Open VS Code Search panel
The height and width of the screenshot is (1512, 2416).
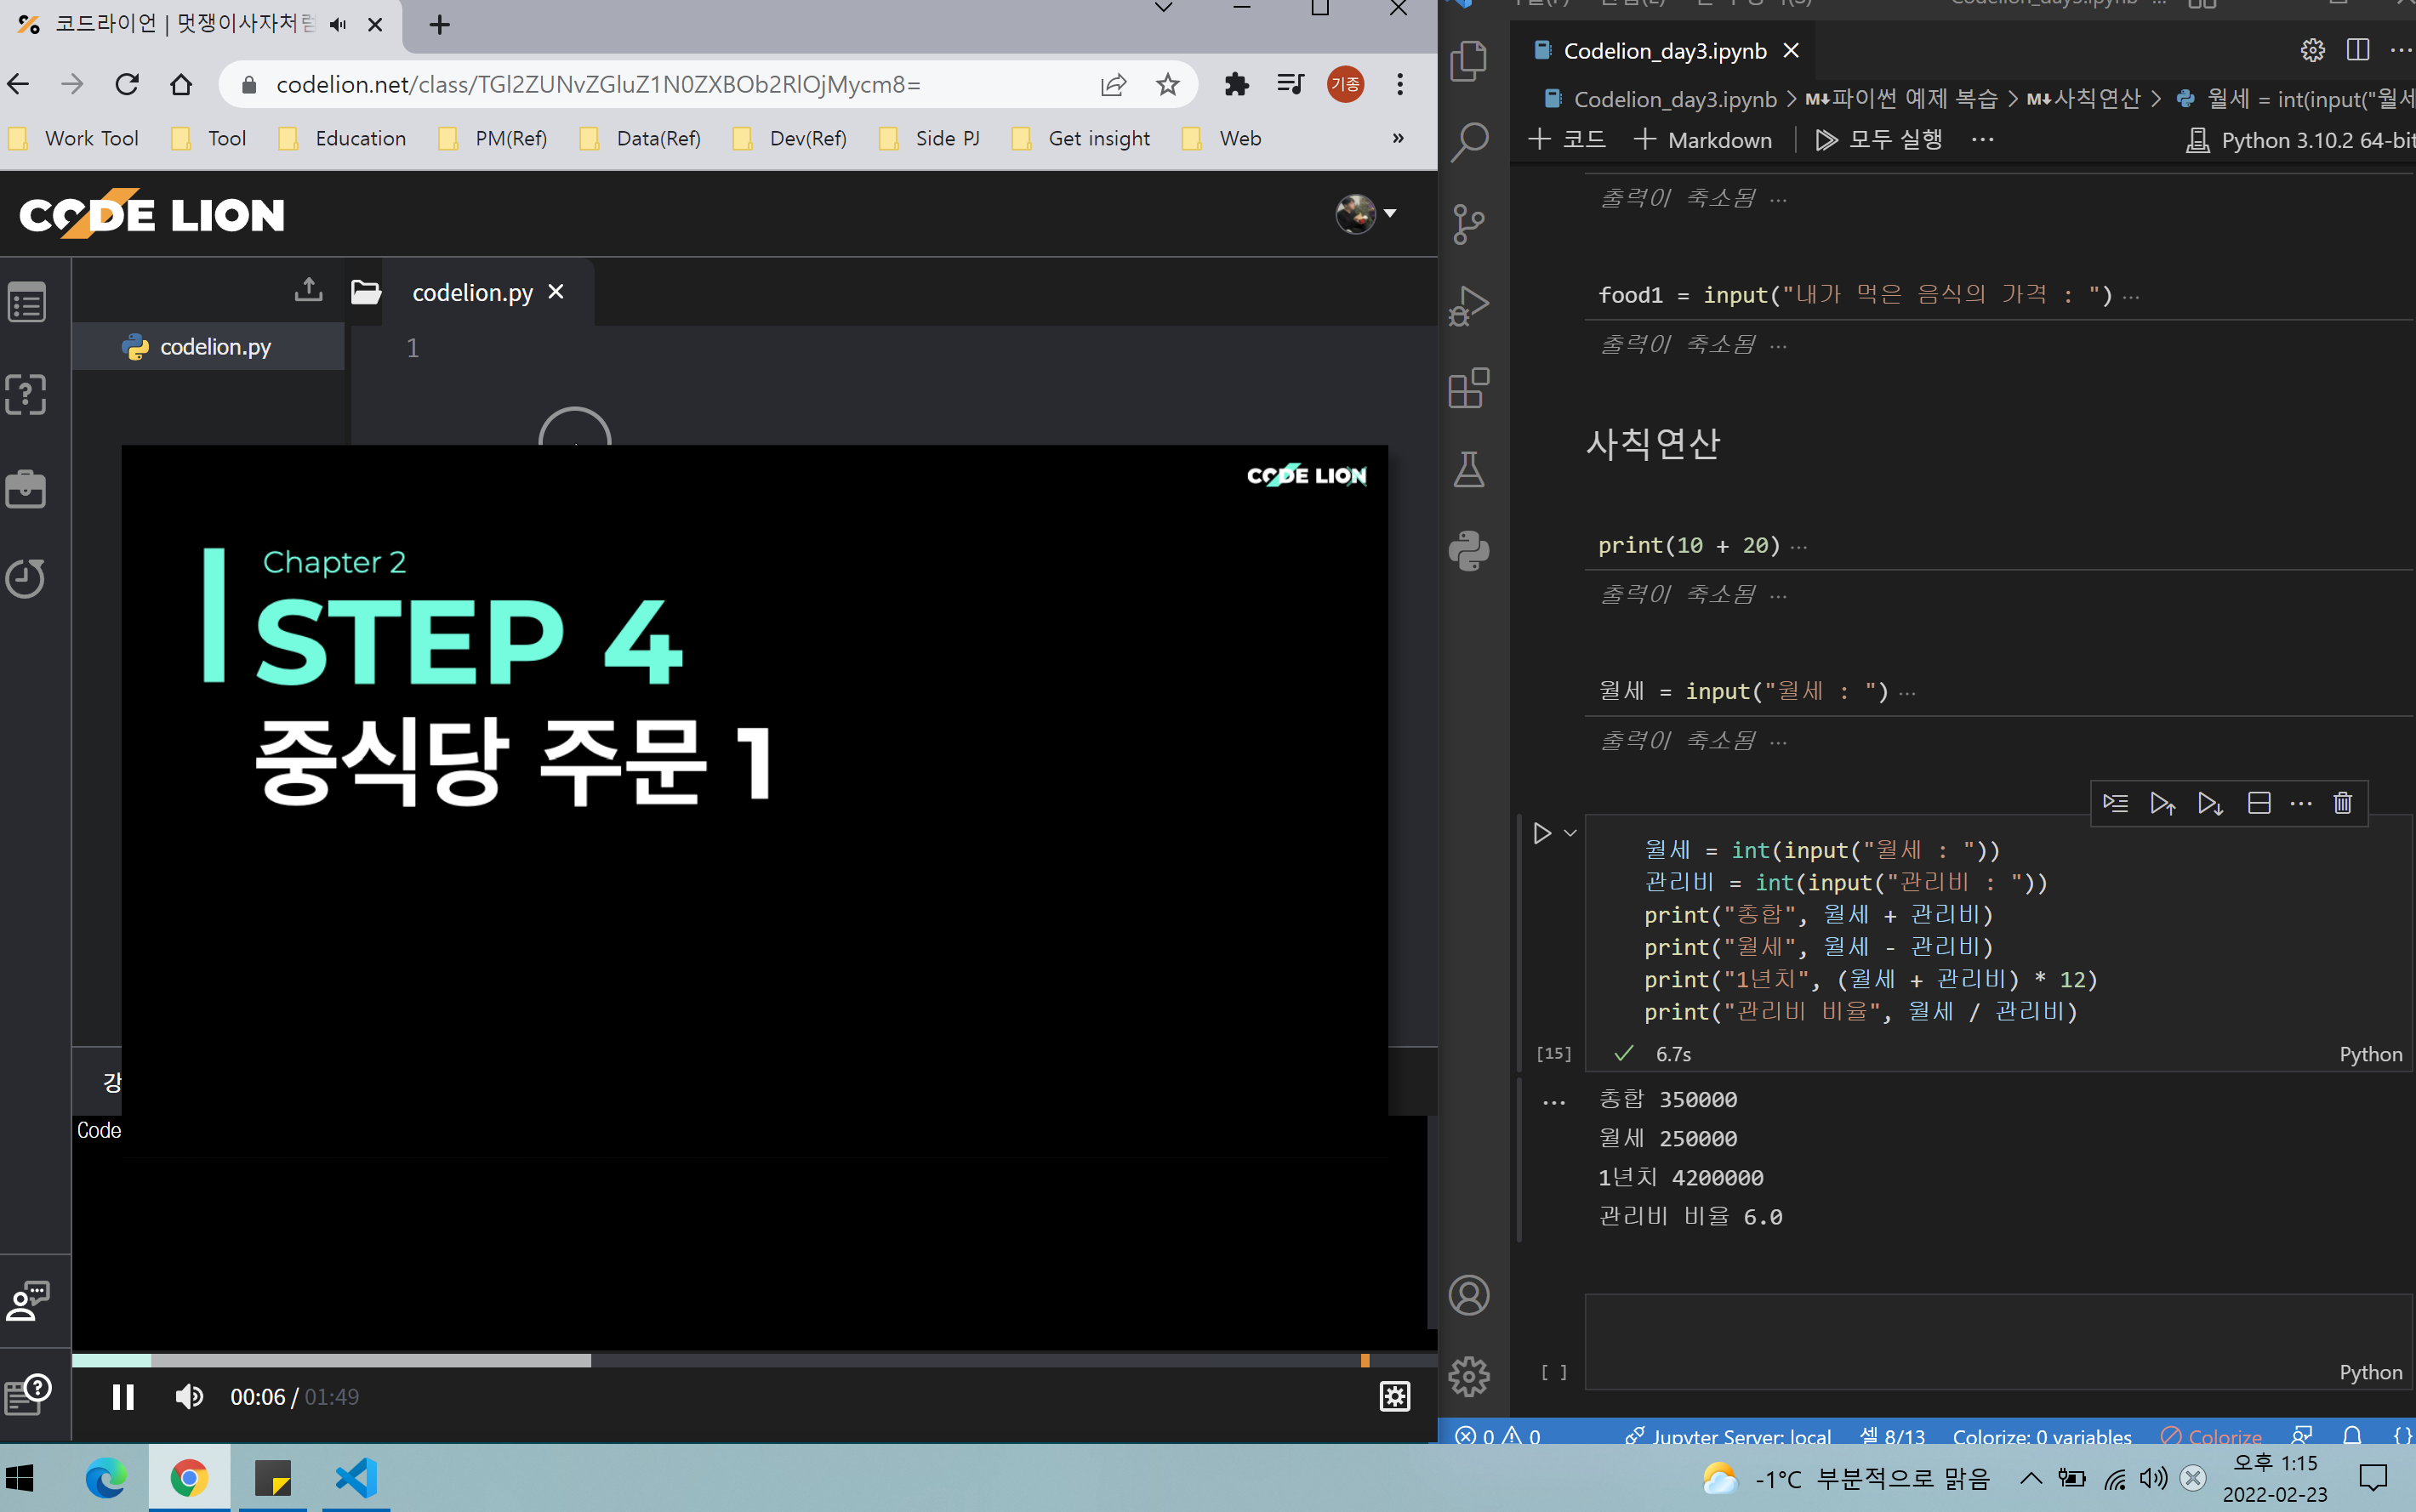click(1467, 142)
